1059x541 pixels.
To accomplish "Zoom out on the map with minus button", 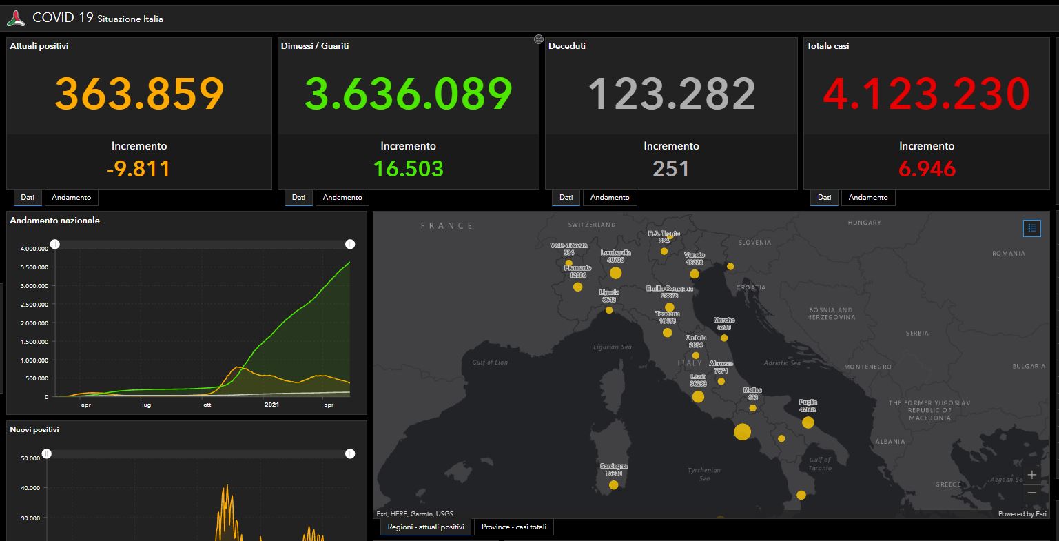I will (1031, 492).
